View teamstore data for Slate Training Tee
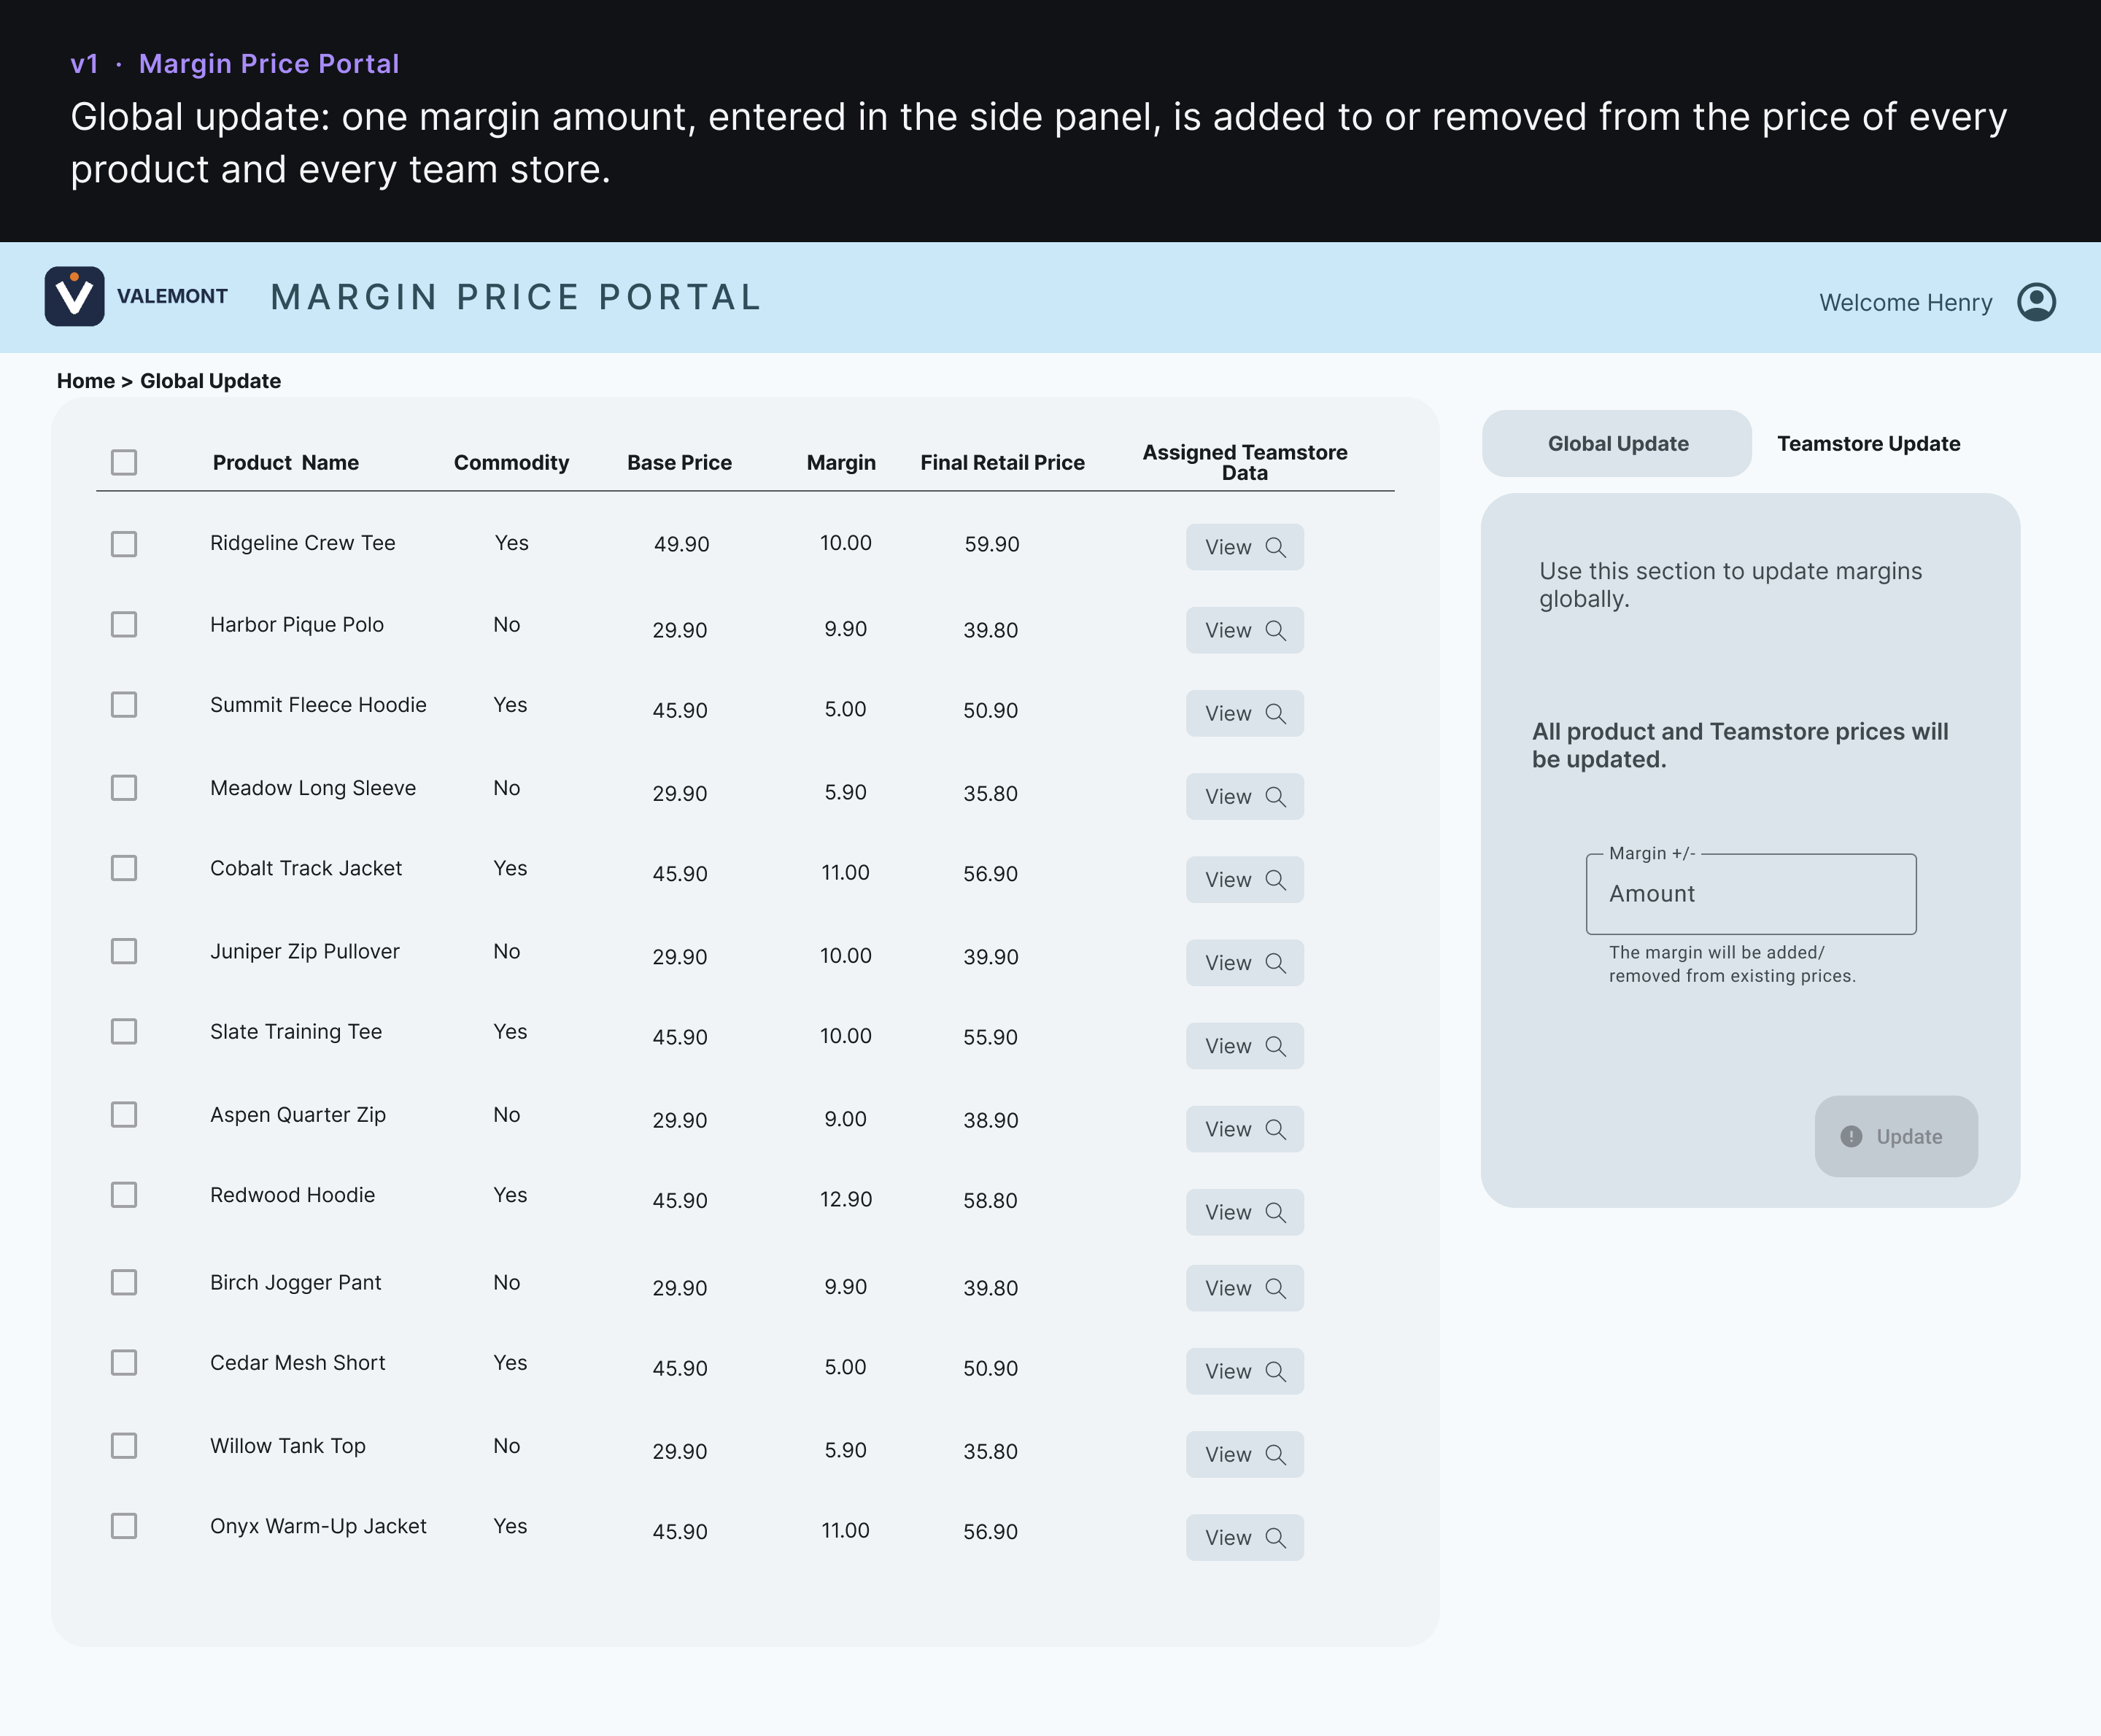Viewport: 2101px width, 1736px height. coord(1245,1045)
